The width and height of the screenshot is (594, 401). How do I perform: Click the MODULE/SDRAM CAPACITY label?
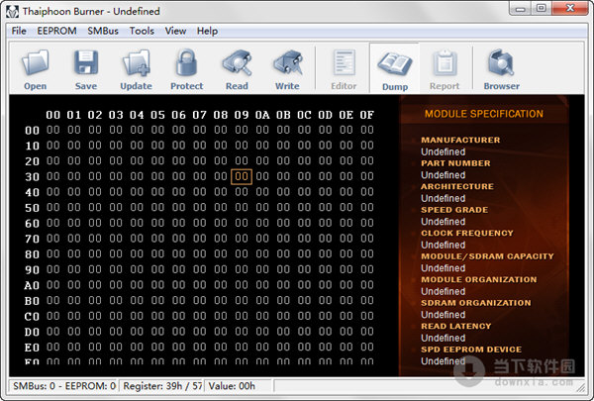pyautogui.click(x=487, y=256)
